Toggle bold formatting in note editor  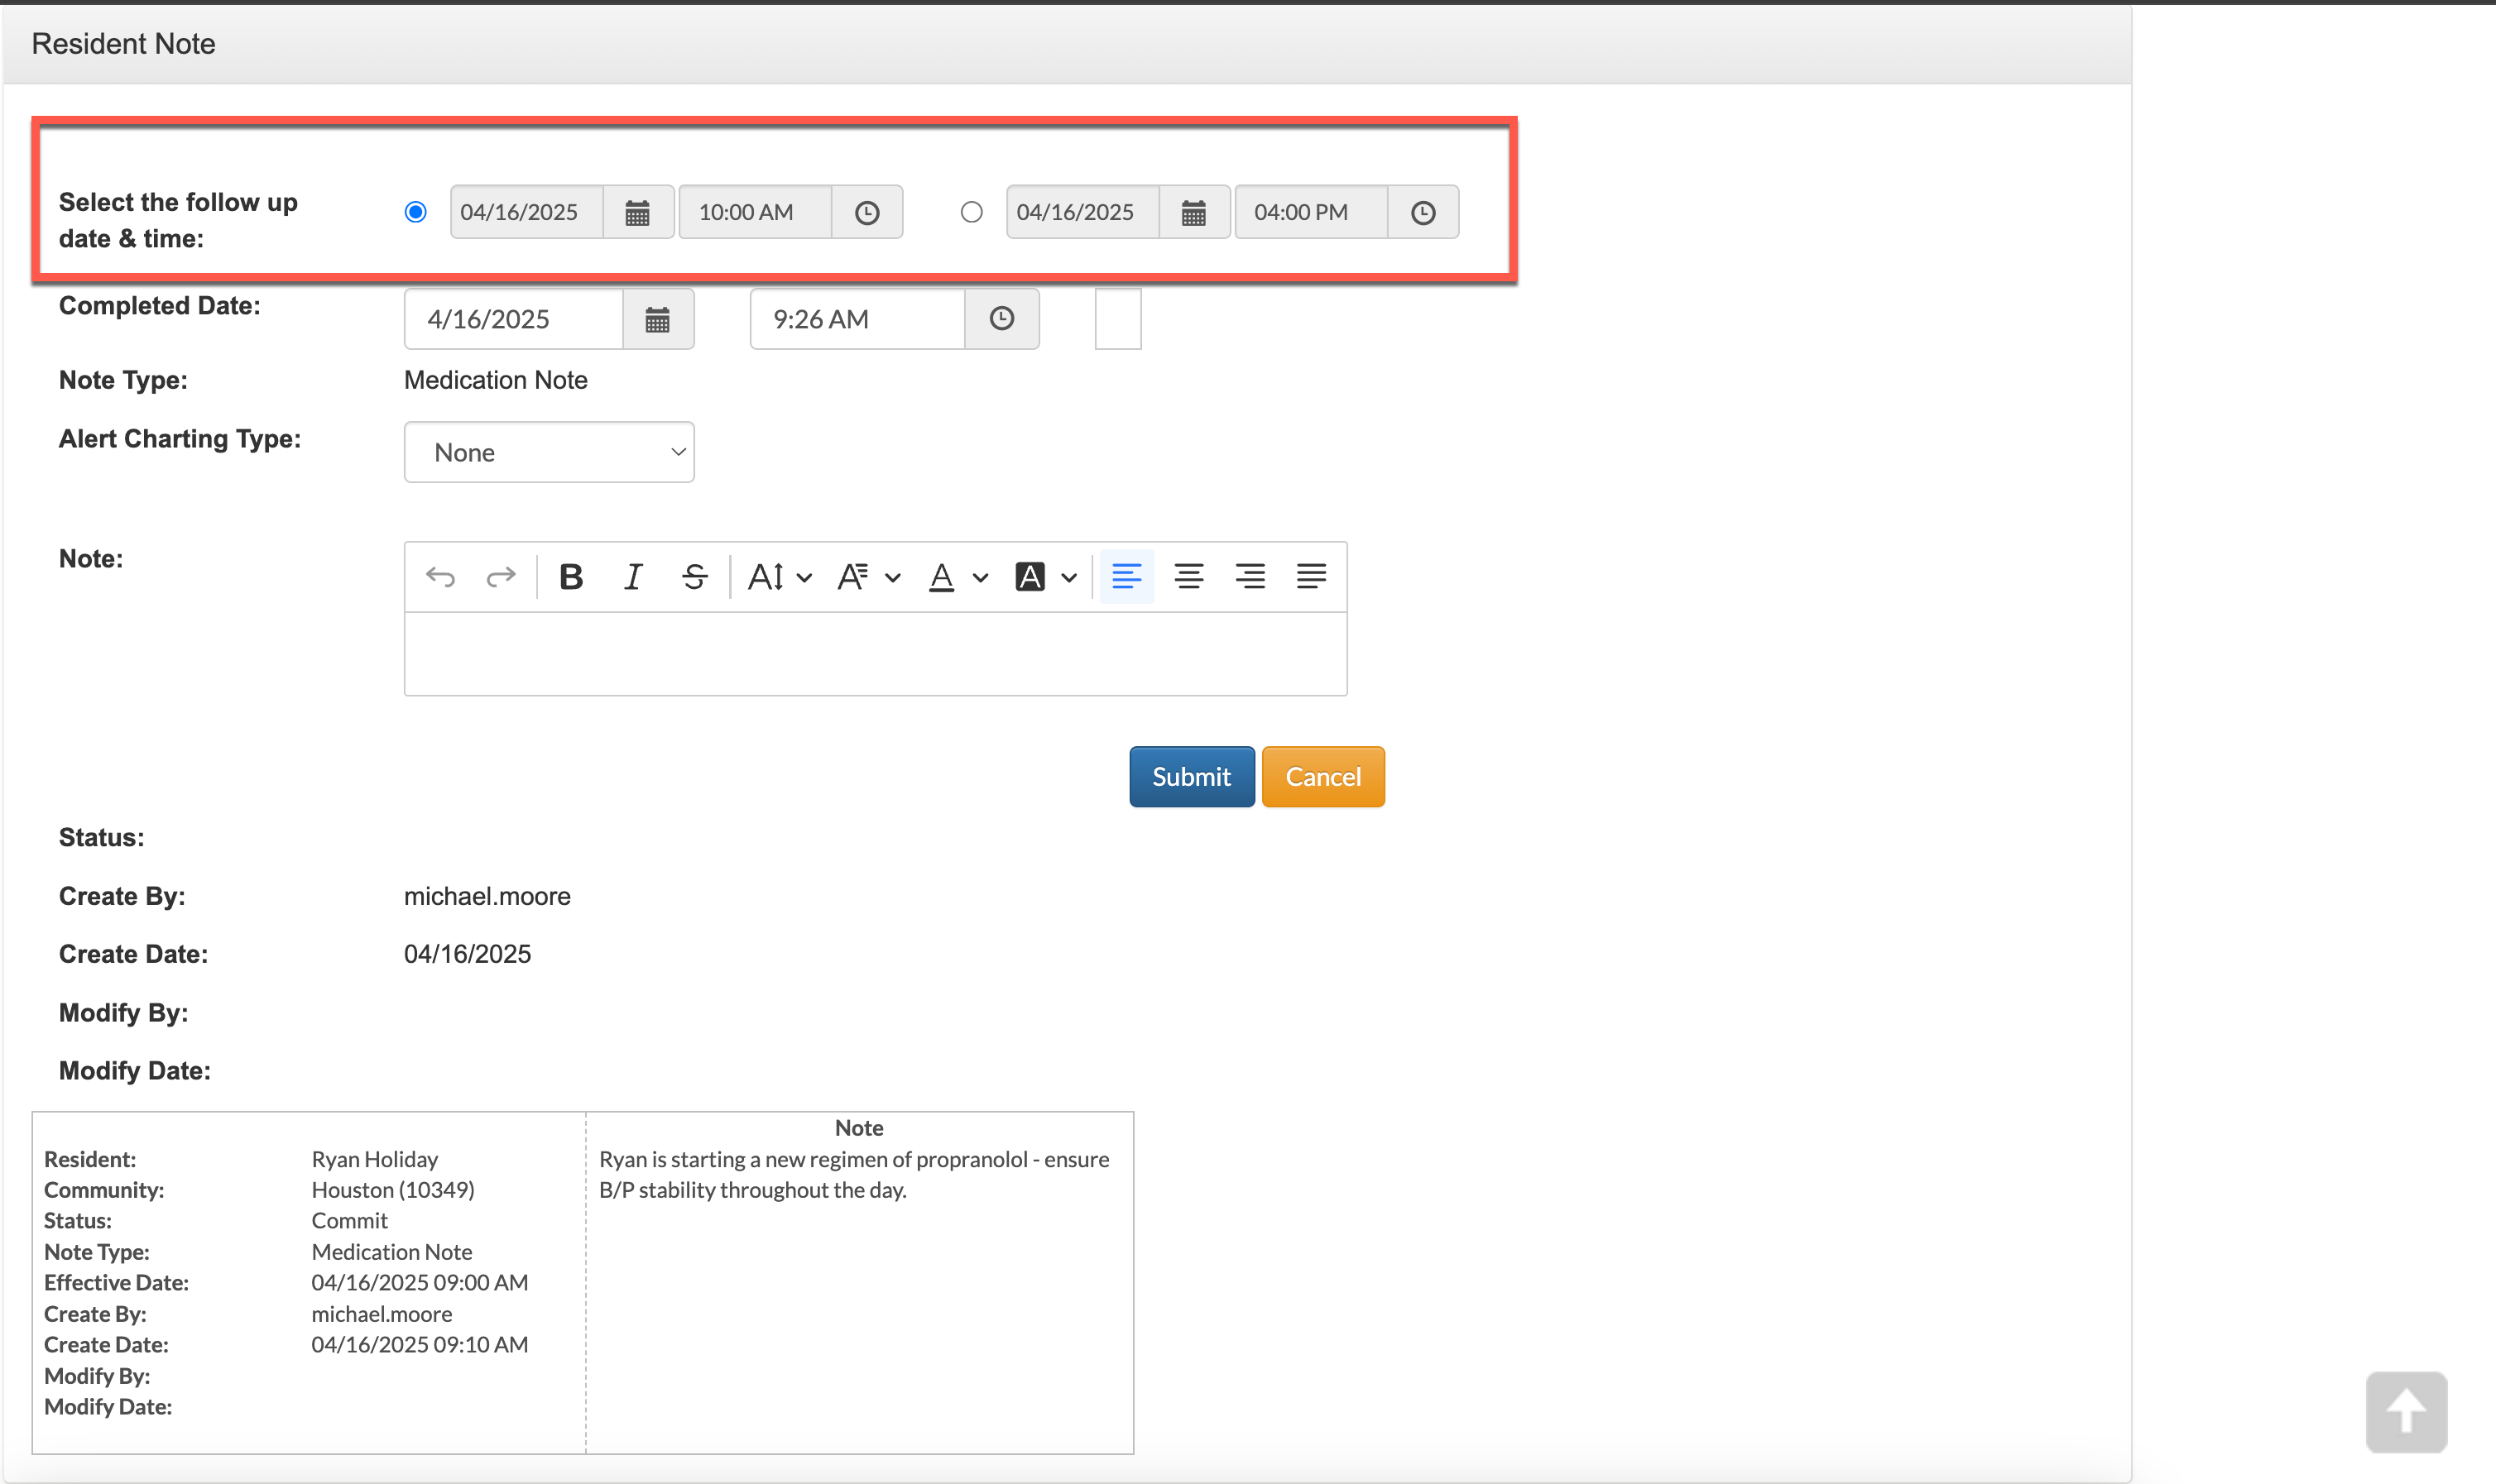(571, 577)
